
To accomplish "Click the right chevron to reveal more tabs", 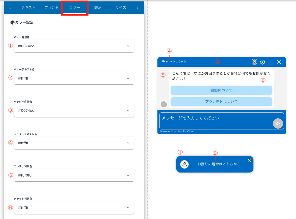I will click(137, 8).
